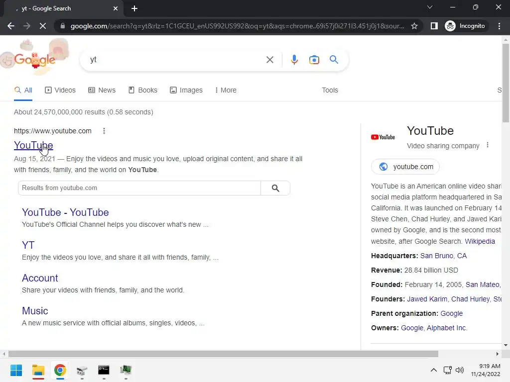Expand the More search options

226,91
